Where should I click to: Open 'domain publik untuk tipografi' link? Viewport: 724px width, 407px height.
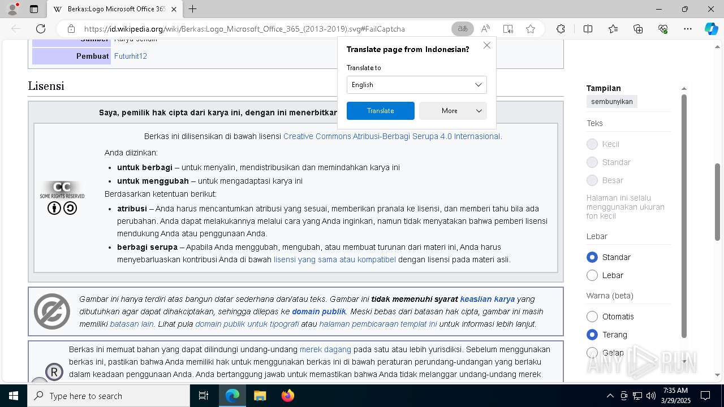(247, 324)
